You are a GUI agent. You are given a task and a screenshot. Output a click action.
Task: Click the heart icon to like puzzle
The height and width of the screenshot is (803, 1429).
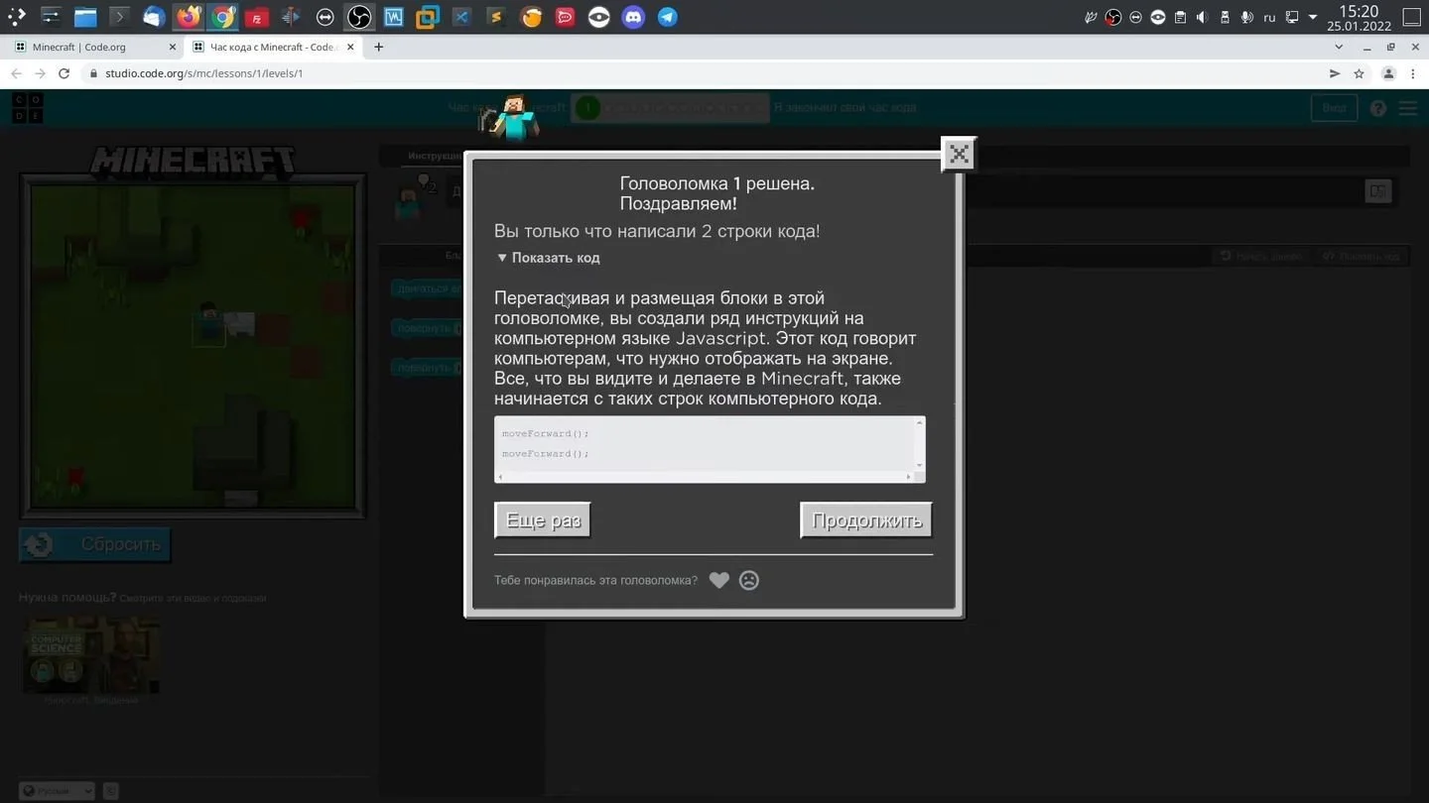coord(719,580)
